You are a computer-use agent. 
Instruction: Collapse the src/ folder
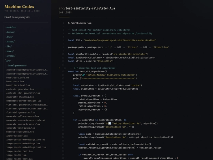tap(9, 61)
